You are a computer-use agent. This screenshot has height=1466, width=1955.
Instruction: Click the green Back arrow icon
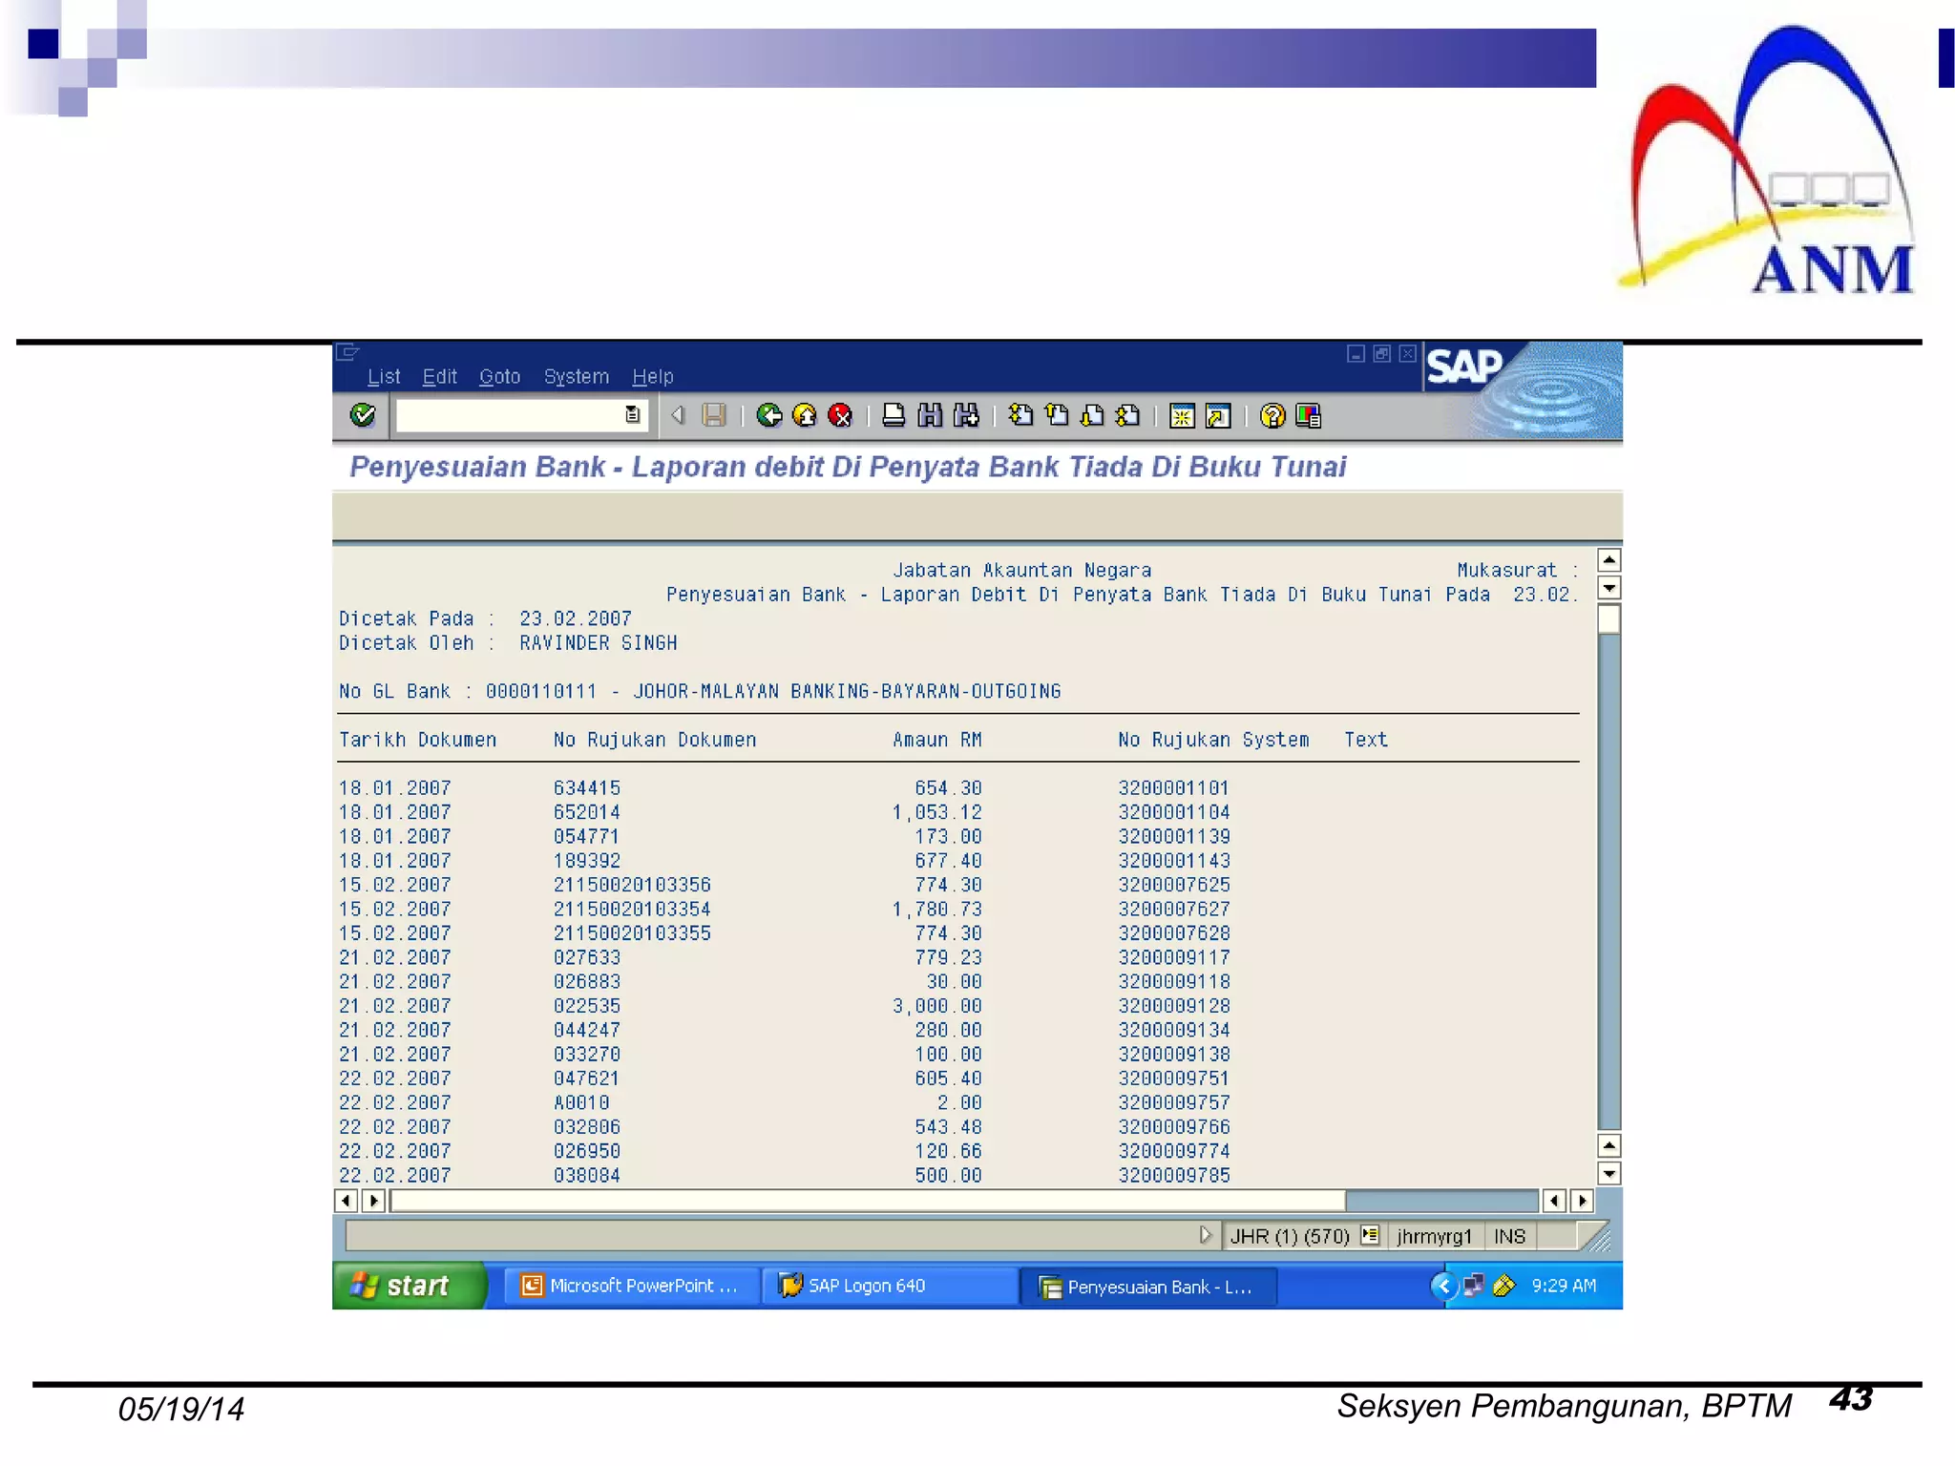coord(769,415)
